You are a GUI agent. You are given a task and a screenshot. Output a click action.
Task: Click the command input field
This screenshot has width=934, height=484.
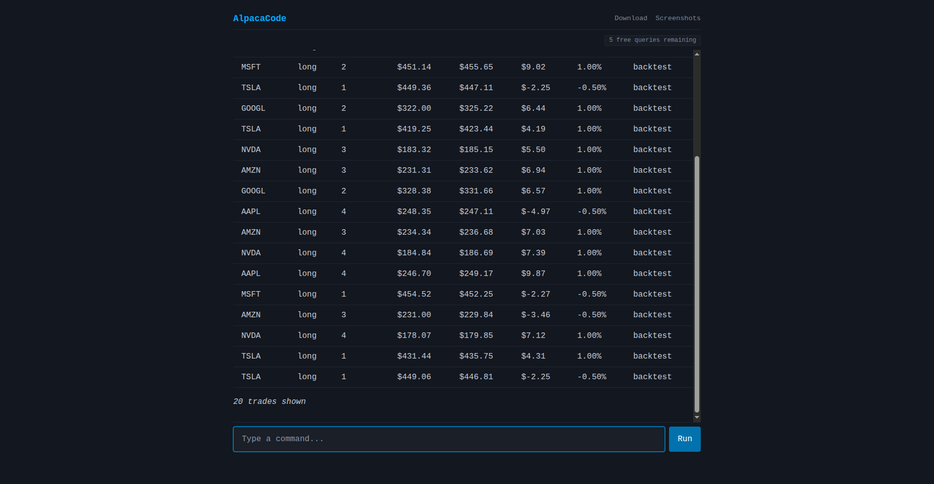click(x=448, y=439)
